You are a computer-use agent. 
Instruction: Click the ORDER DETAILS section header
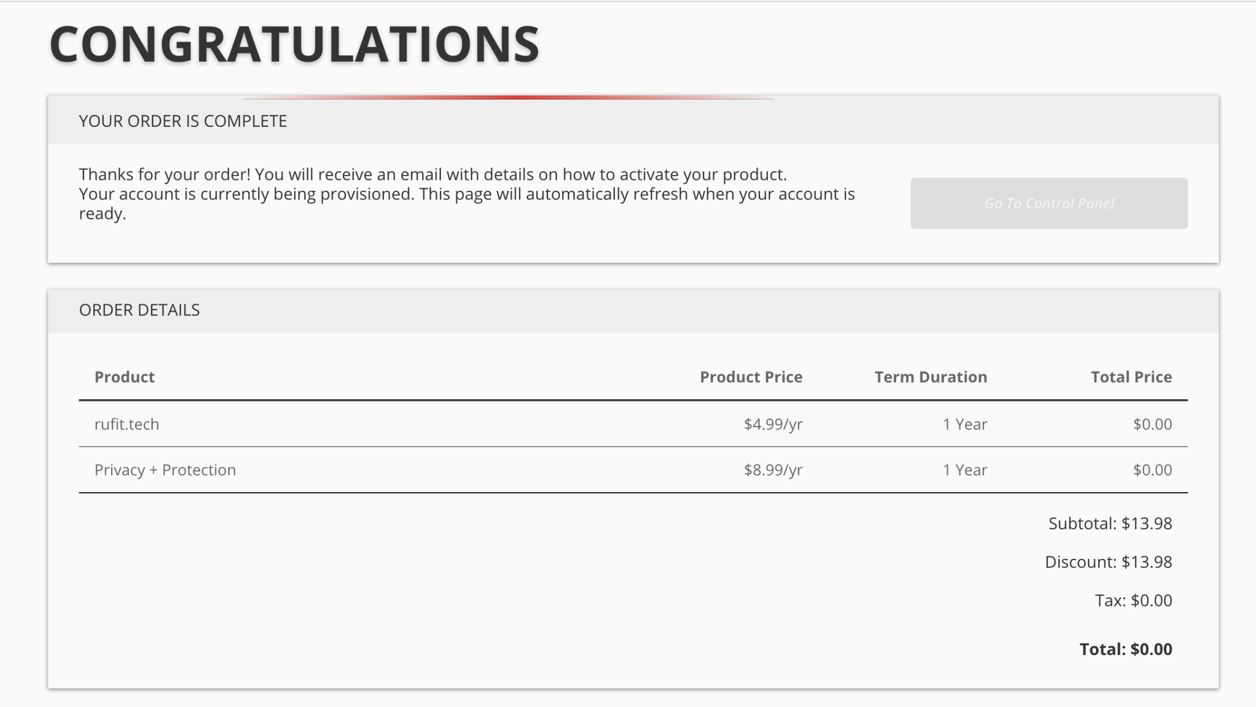coord(139,310)
